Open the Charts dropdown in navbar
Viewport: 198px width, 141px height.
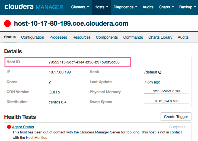[166, 7]
